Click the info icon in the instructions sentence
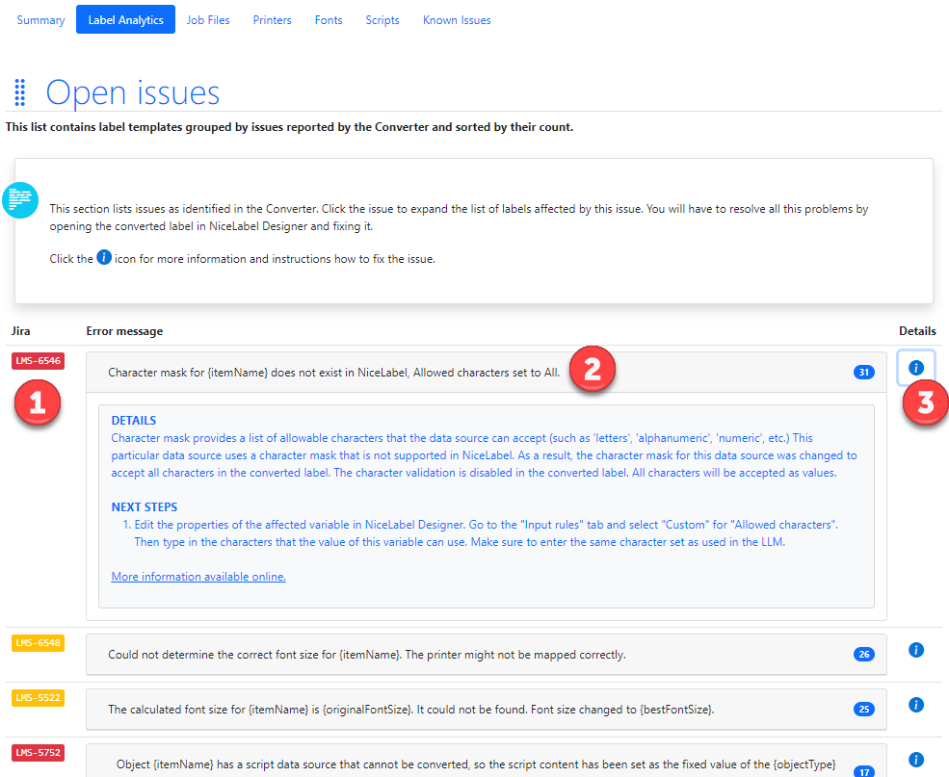The height and width of the screenshot is (777, 949). 104,258
